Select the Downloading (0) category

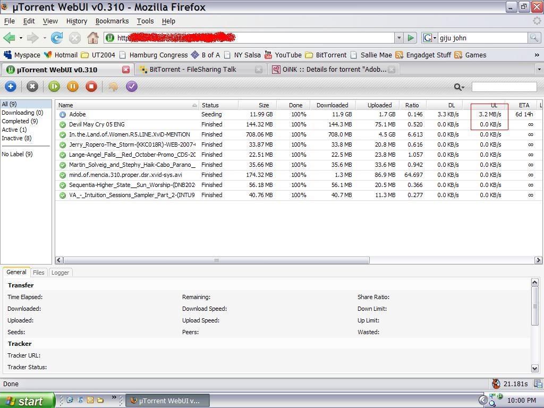tap(22, 113)
